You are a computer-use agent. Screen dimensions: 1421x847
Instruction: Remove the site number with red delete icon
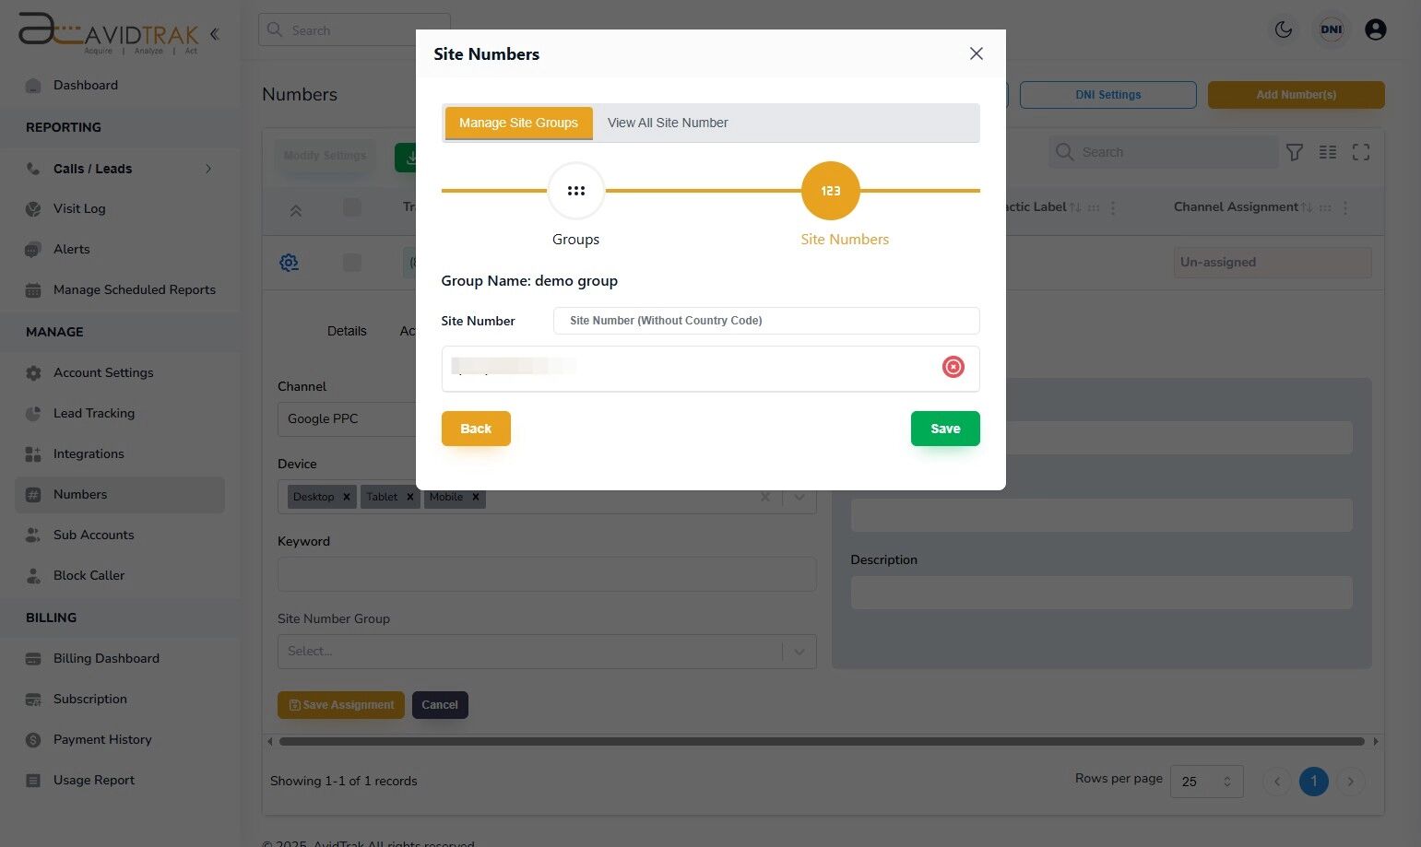[953, 367]
